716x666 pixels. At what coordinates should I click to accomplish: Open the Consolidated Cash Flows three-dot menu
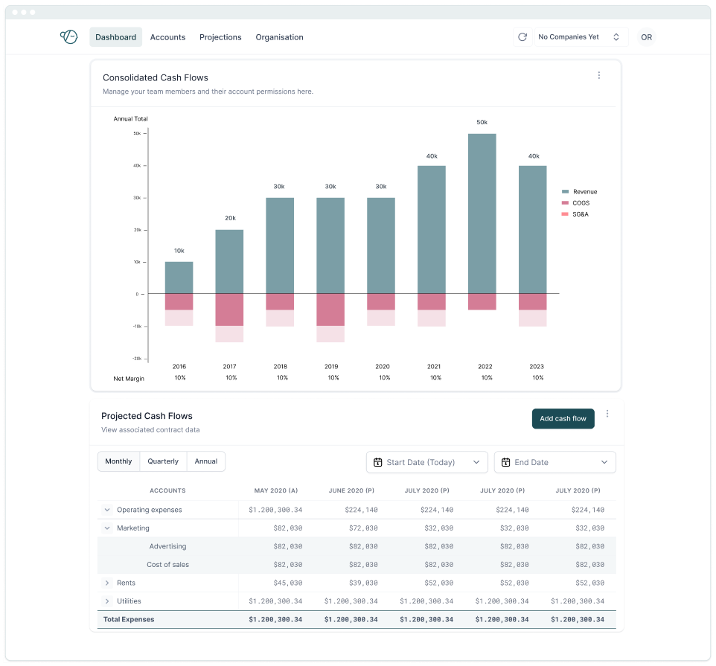click(x=599, y=74)
